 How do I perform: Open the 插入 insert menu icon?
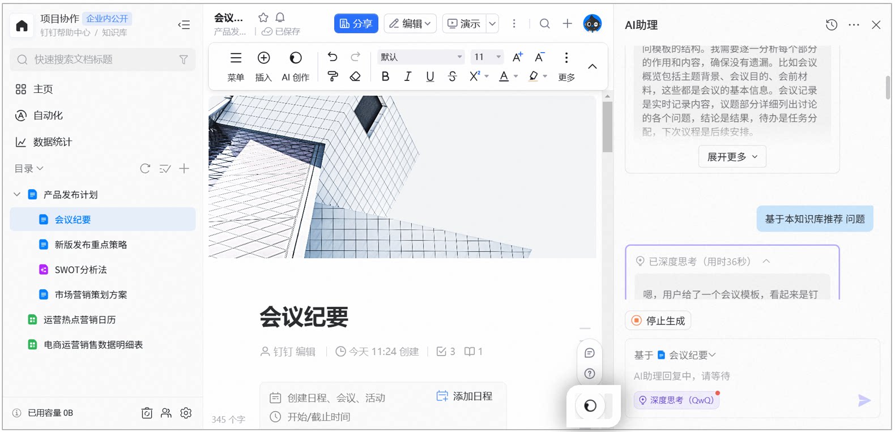coord(263,58)
